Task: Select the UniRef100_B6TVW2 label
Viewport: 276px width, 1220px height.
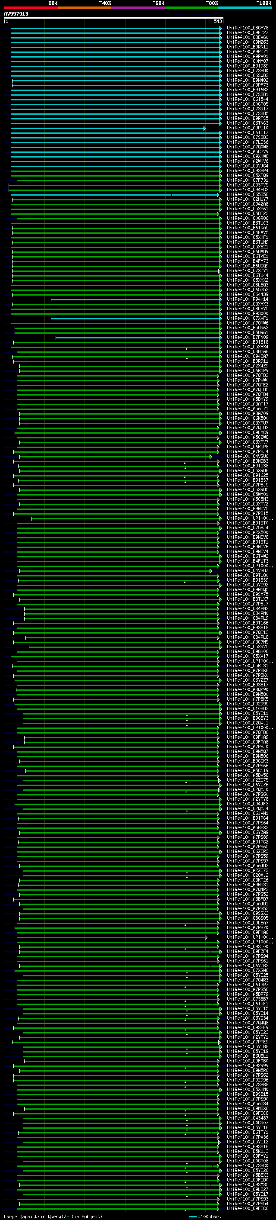Action: (247, 557)
